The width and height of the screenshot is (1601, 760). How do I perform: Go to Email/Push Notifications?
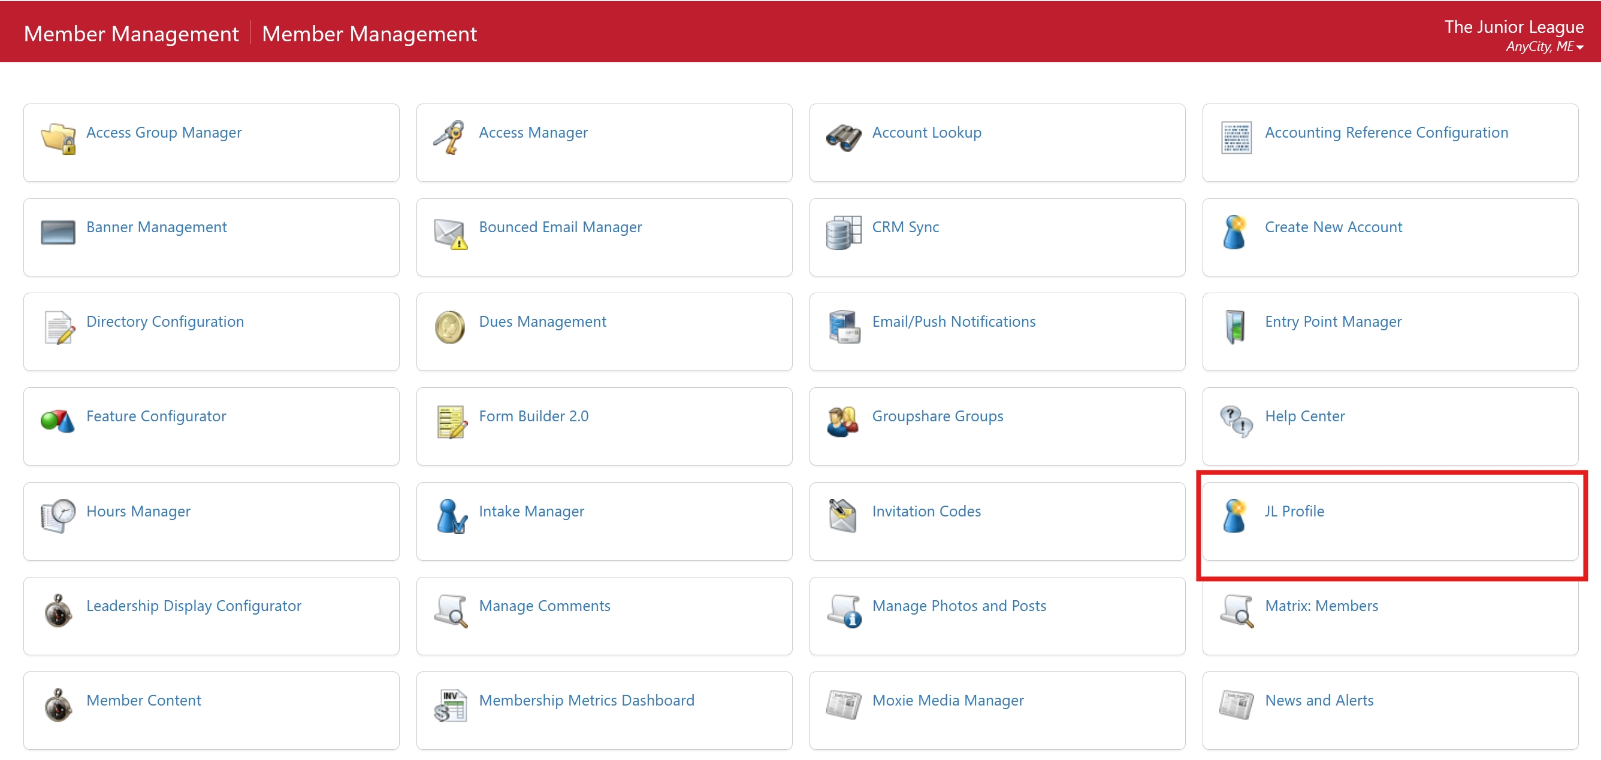point(953,321)
